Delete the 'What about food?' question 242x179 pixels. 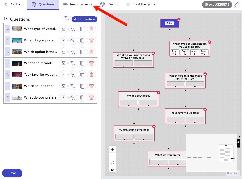pos(92,63)
